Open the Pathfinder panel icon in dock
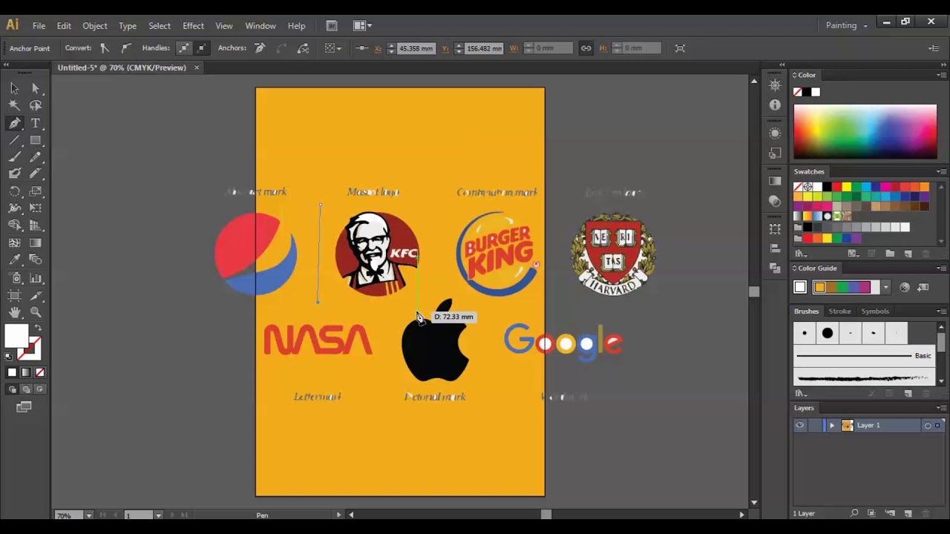The image size is (950, 534). 775,268
